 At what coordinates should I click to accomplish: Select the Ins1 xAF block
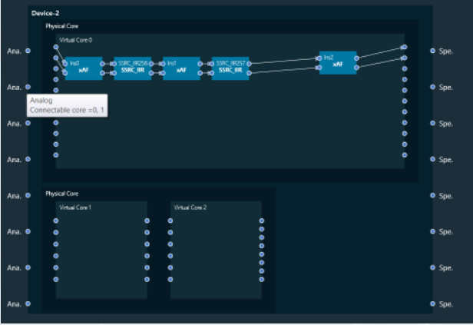click(x=181, y=68)
